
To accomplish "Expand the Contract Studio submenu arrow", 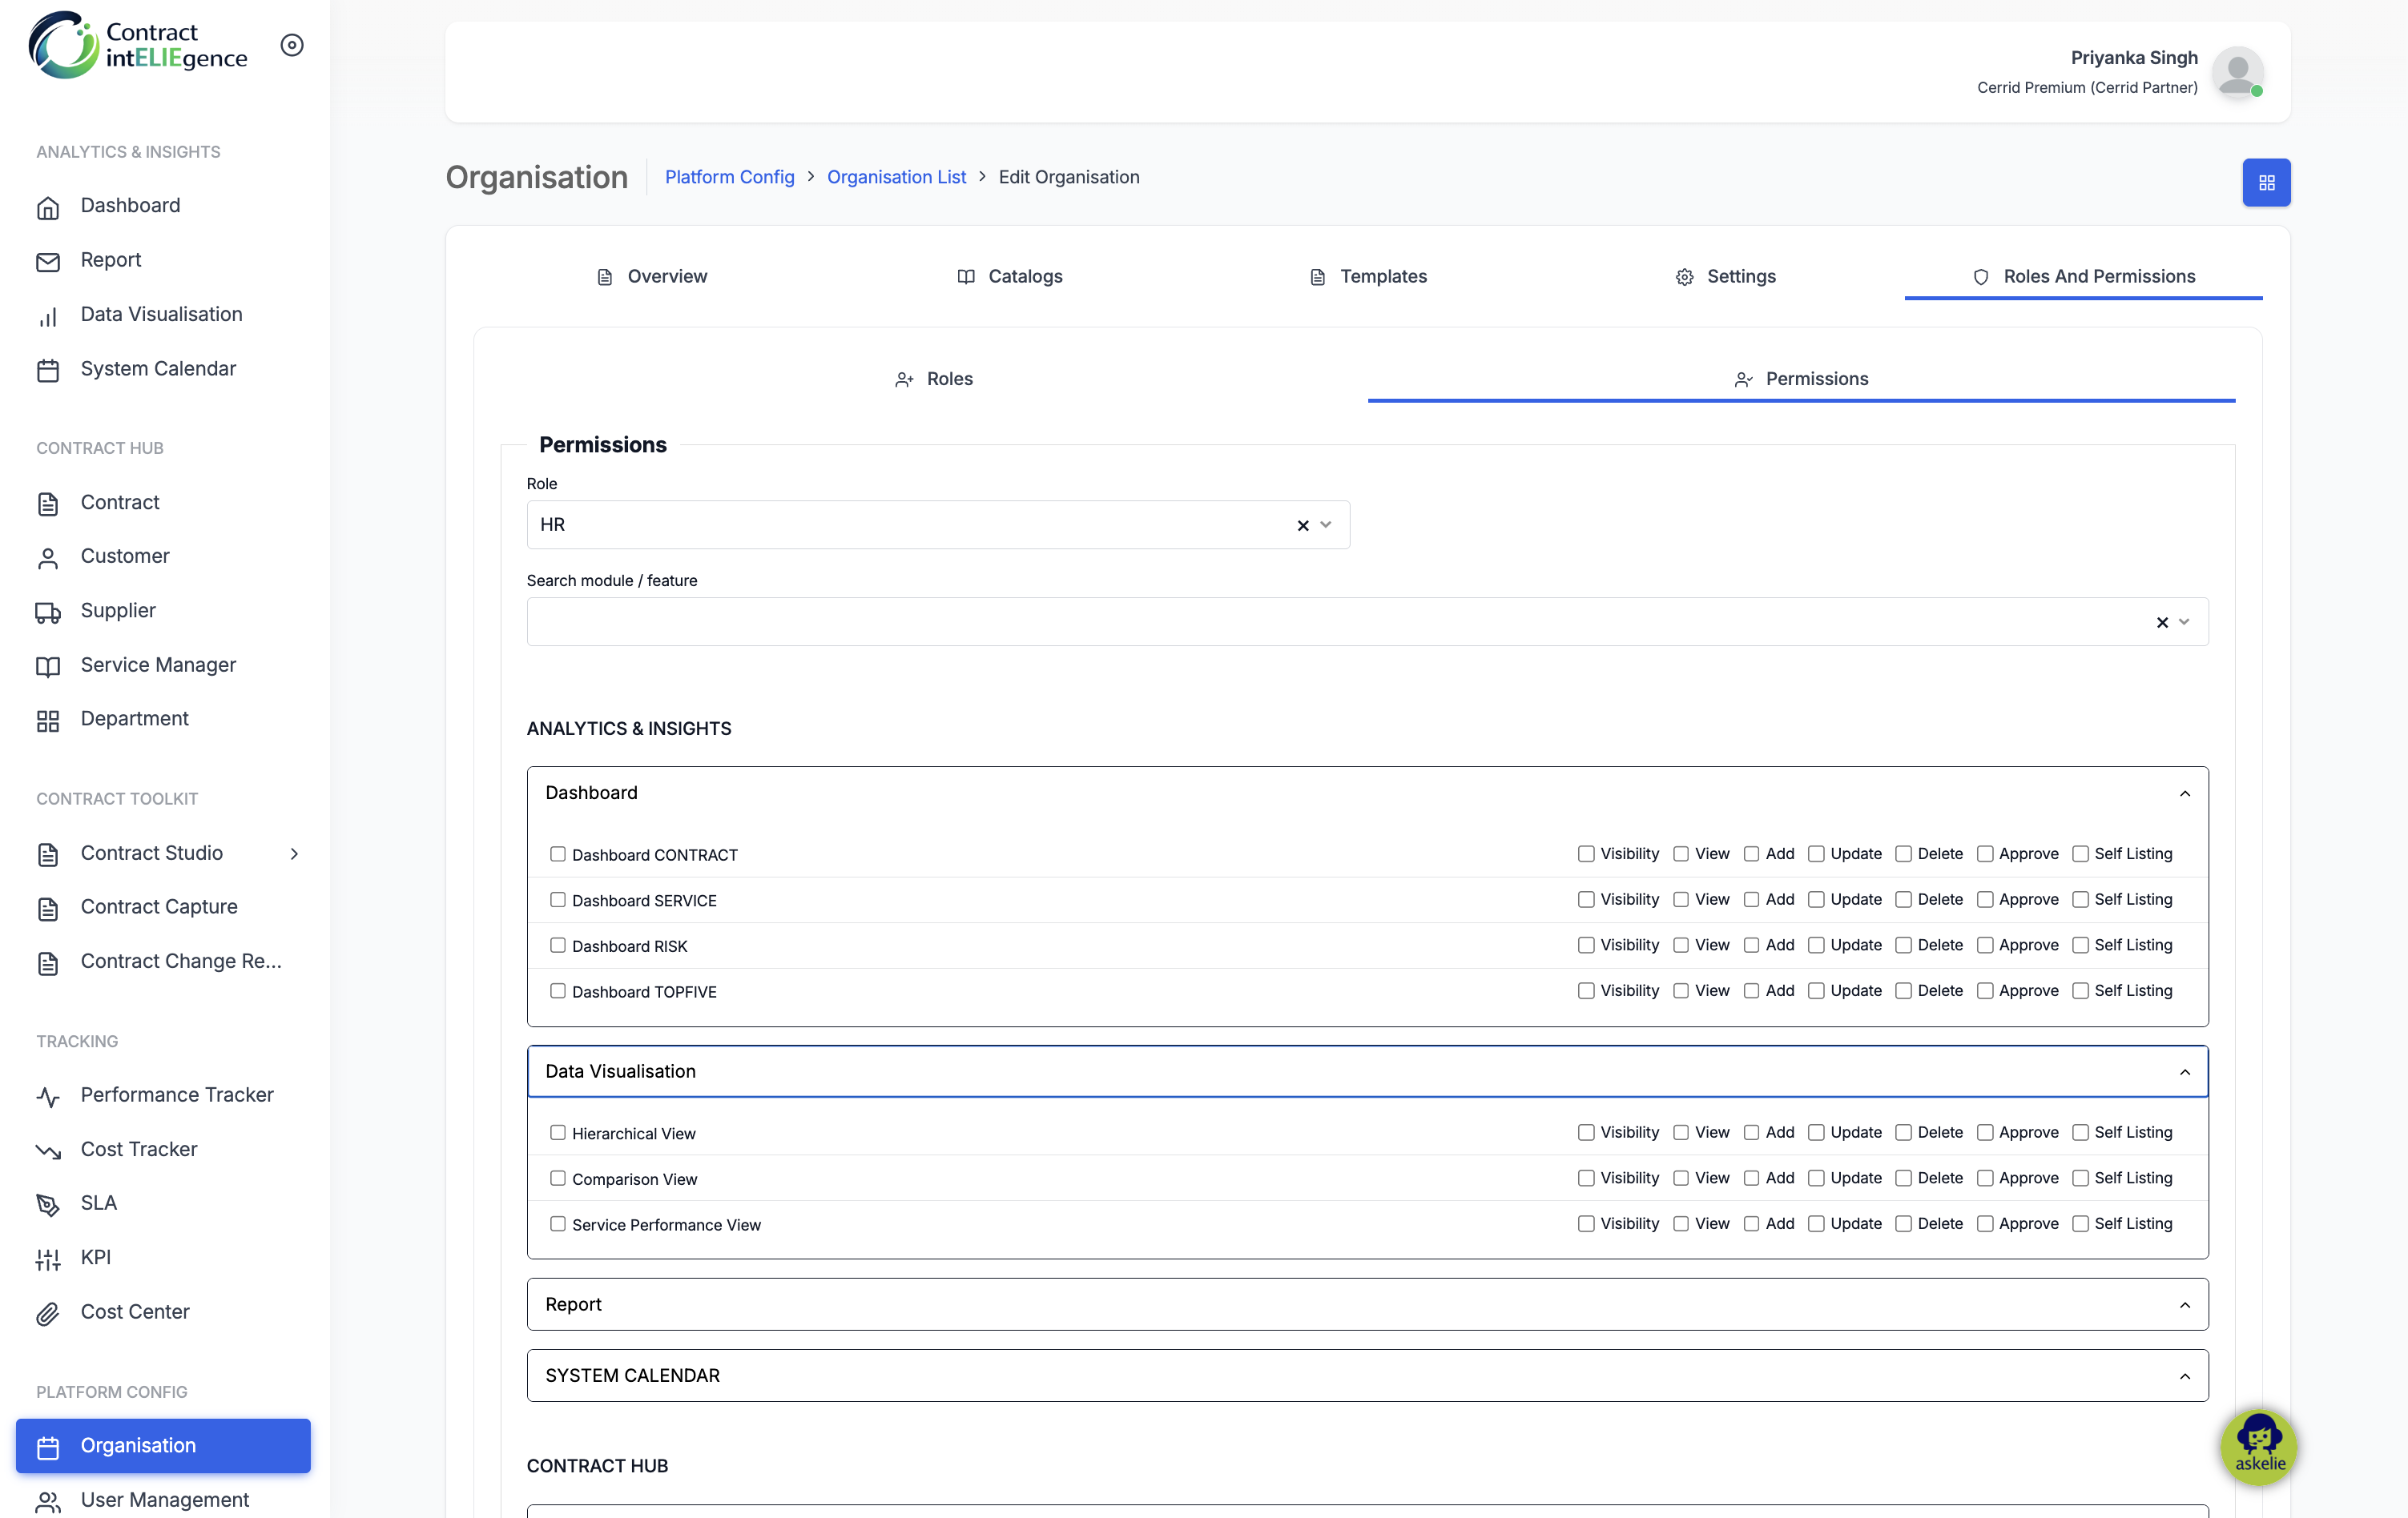I will pos(294,853).
